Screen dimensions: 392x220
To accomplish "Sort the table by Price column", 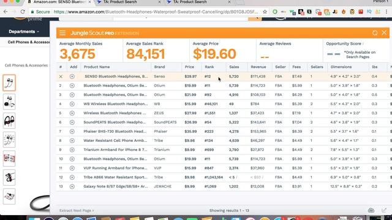I will click(x=189, y=67).
